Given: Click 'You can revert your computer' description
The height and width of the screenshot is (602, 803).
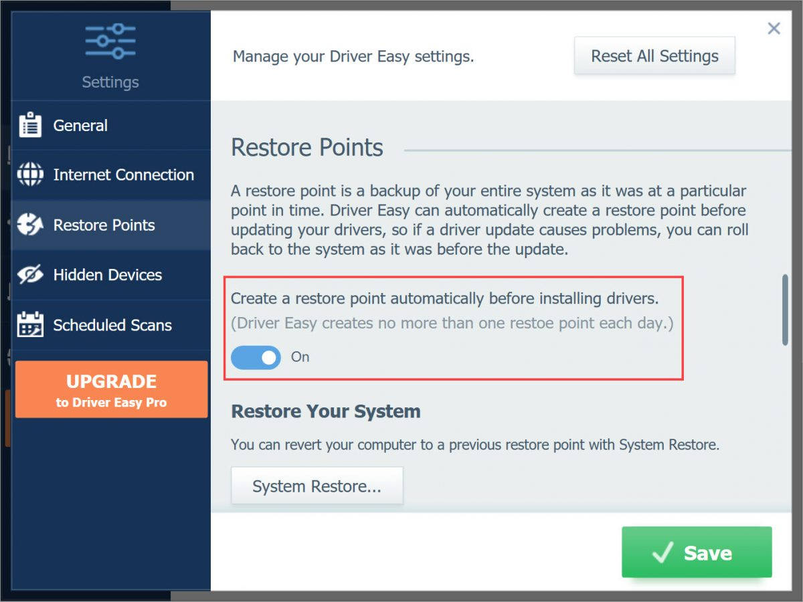Looking at the screenshot, I should [x=475, y=445].
